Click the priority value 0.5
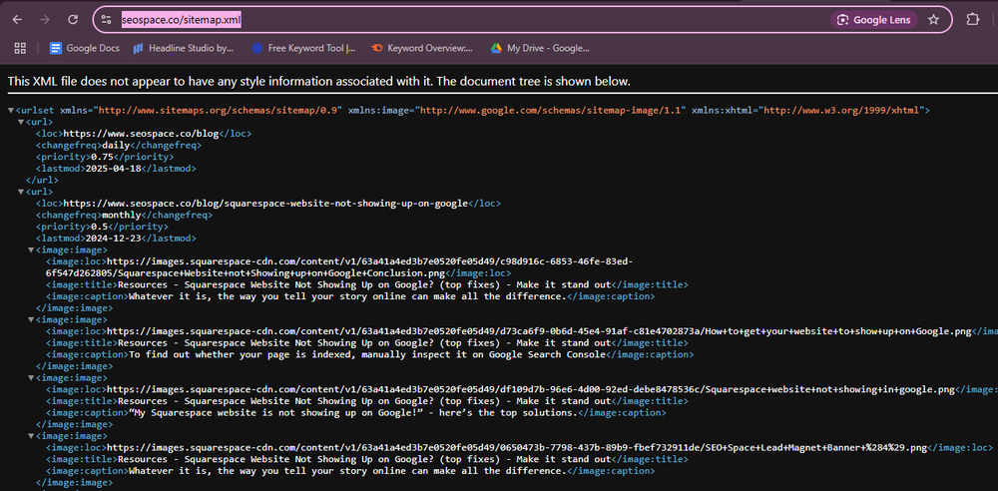This screenshot has width=998, height=491. click(99, 227)
